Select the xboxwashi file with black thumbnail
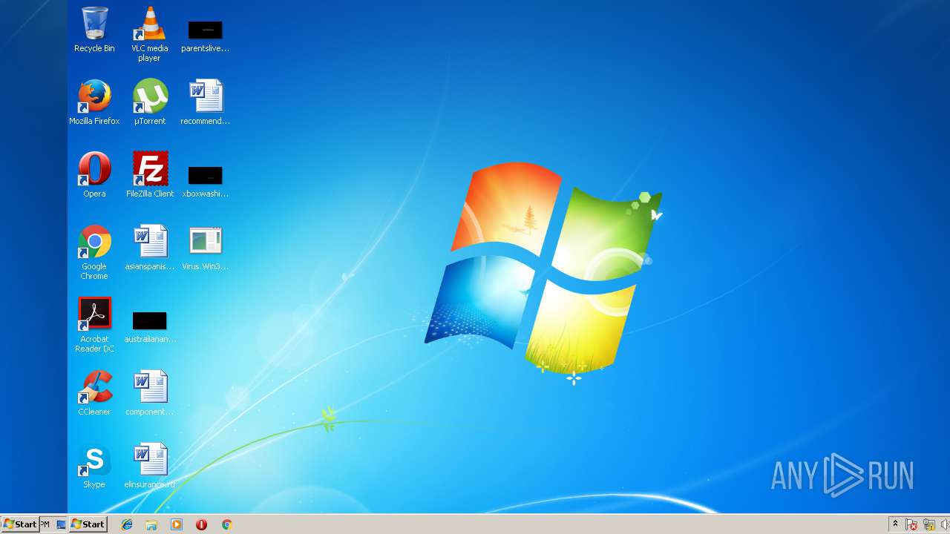Viewport: 950px width, 534px height. click(x=206, y=182)
